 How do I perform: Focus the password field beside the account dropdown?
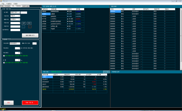tap(24, 13)
